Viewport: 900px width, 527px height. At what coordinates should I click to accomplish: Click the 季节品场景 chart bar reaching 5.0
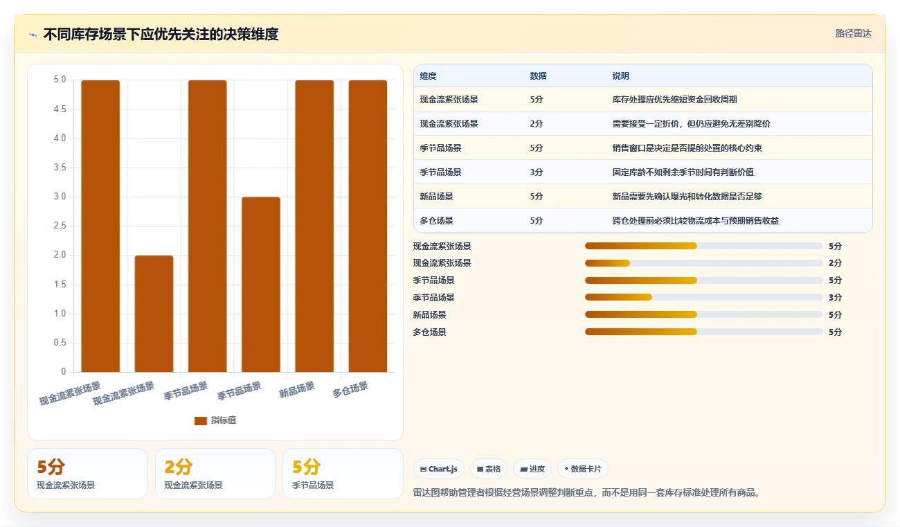pyautogui.click(x=208, y=226)
